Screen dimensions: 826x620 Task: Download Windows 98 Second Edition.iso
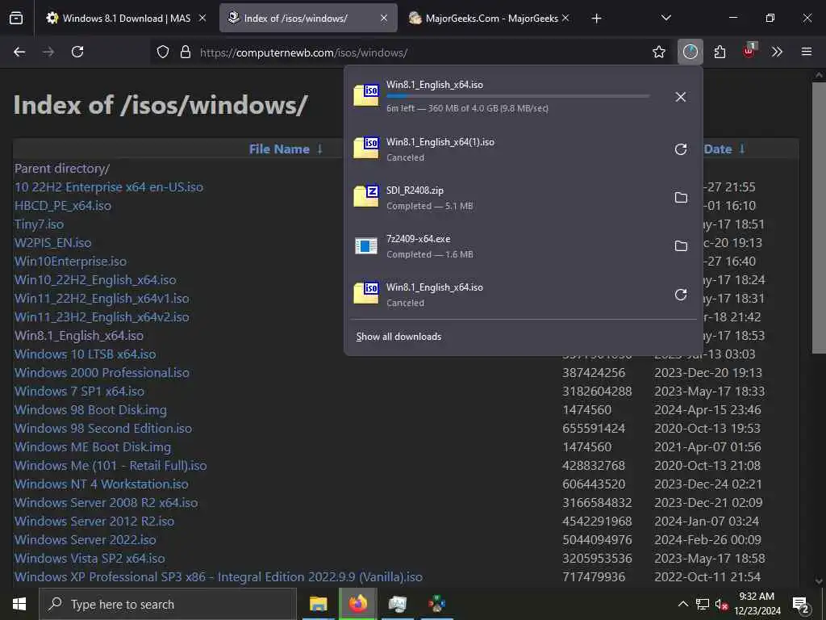point(102,428)
